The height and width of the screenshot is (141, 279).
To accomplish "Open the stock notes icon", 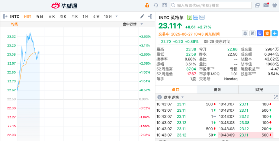I will [252, 33].
